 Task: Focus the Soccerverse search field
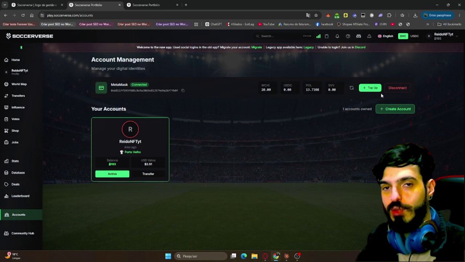[x=283, y=36]
